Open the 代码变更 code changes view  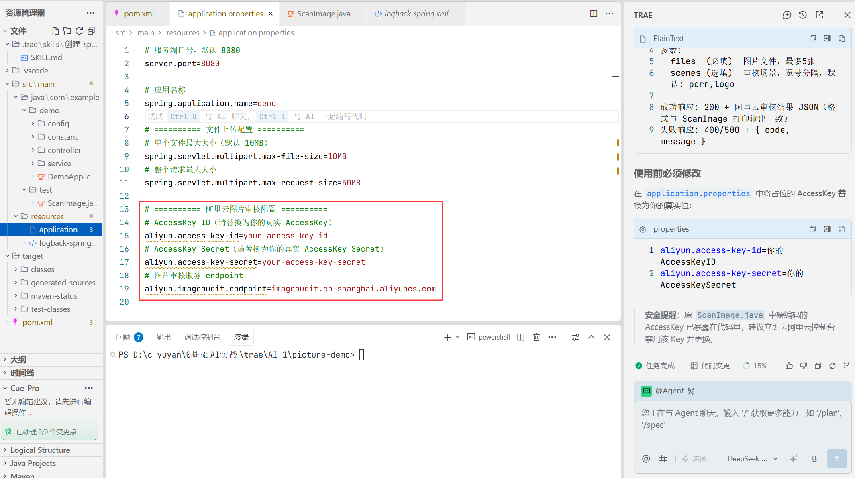click(710, 366)
